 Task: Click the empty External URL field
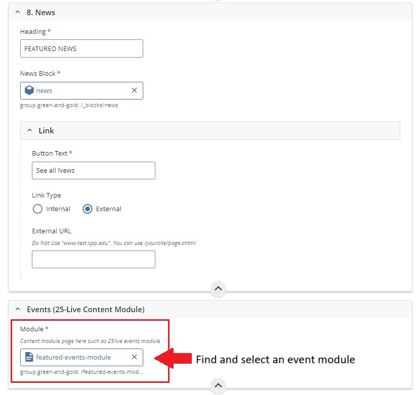click(x=93, y=259)
